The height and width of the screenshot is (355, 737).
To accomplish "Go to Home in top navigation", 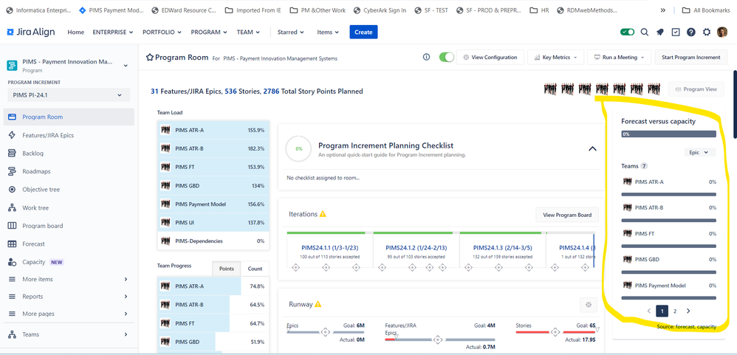I will [x=75, y=32].
